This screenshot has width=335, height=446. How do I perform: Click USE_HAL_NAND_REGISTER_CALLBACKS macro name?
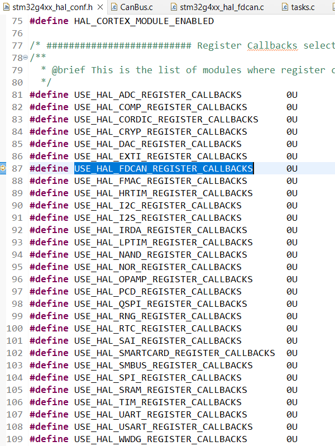coord(161,255)
